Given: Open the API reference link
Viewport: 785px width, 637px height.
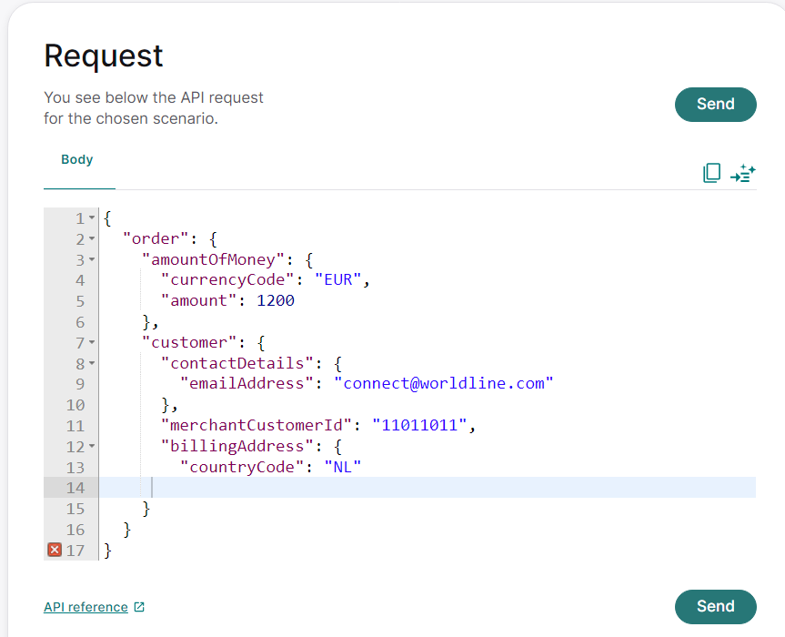Looking at the screenshot, I should tap(86, 607).
